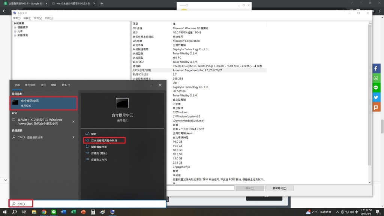Switch to the Google Sheets browser tab
This screenshot has width=384, height=216.
click(x=25, y=3)
